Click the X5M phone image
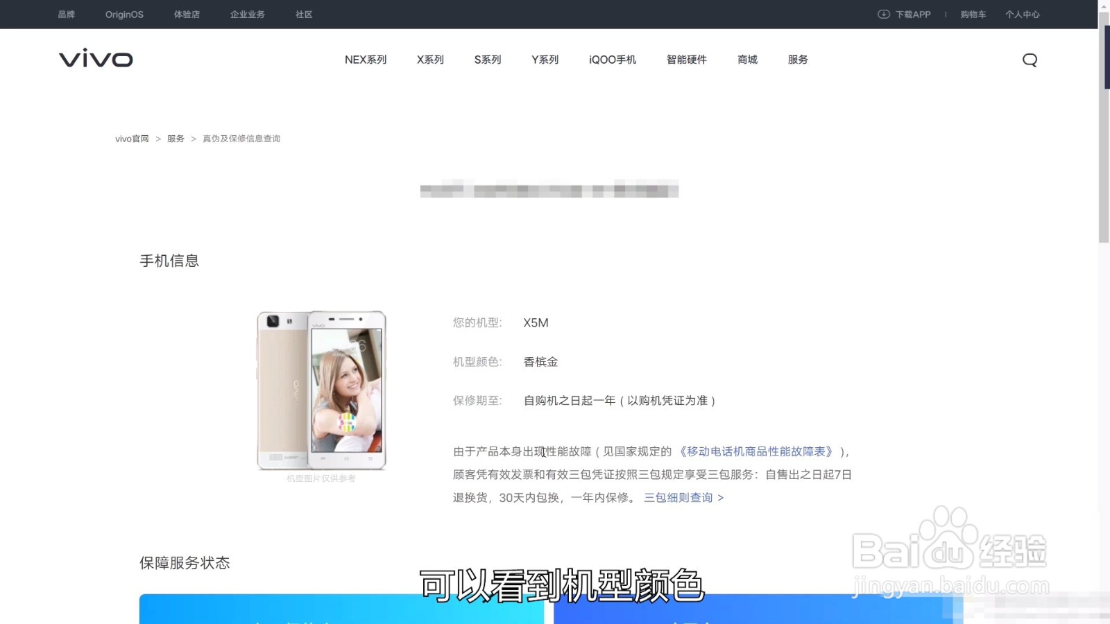The height and width of the screenshot is (624, 1110). [321, 390]
